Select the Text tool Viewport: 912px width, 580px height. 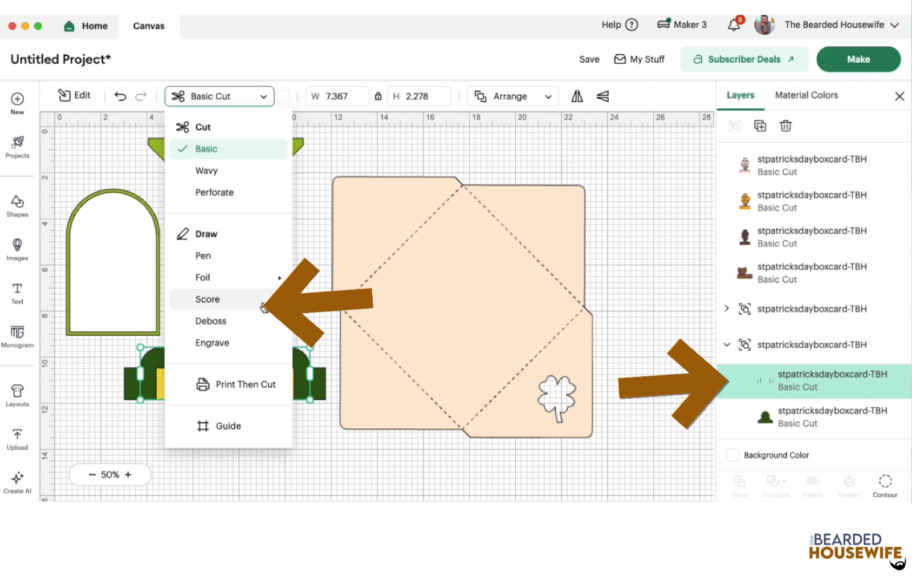pos(17,293)
